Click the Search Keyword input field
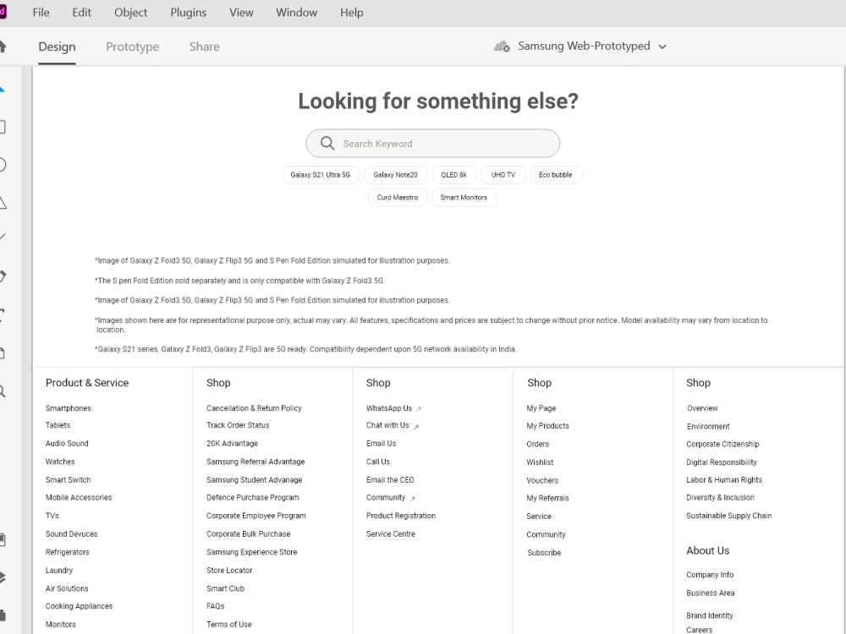846x634 pixels. tap(432, 144)
